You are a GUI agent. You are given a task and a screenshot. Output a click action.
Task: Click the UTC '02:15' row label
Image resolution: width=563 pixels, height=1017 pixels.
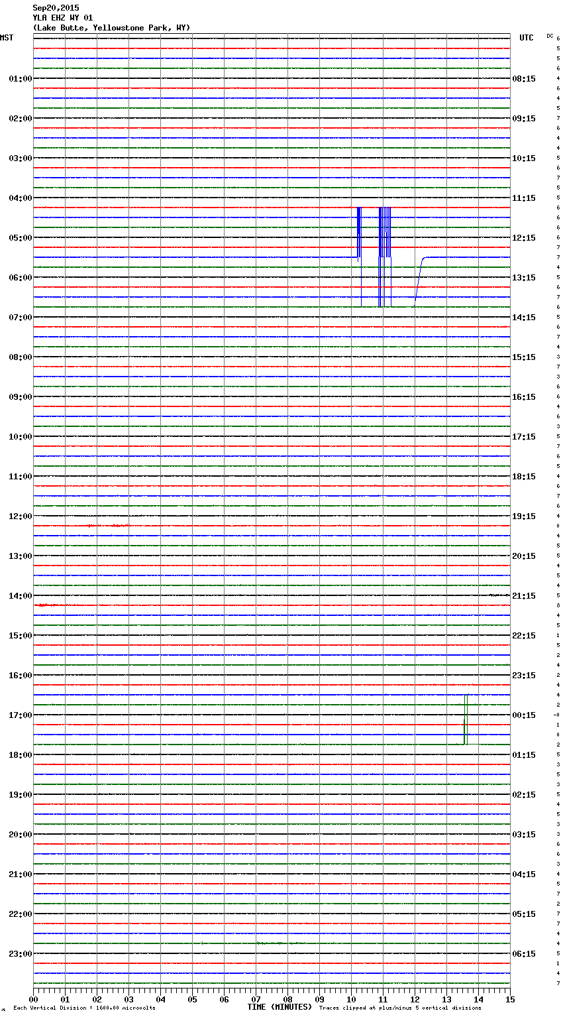point(524,795)
